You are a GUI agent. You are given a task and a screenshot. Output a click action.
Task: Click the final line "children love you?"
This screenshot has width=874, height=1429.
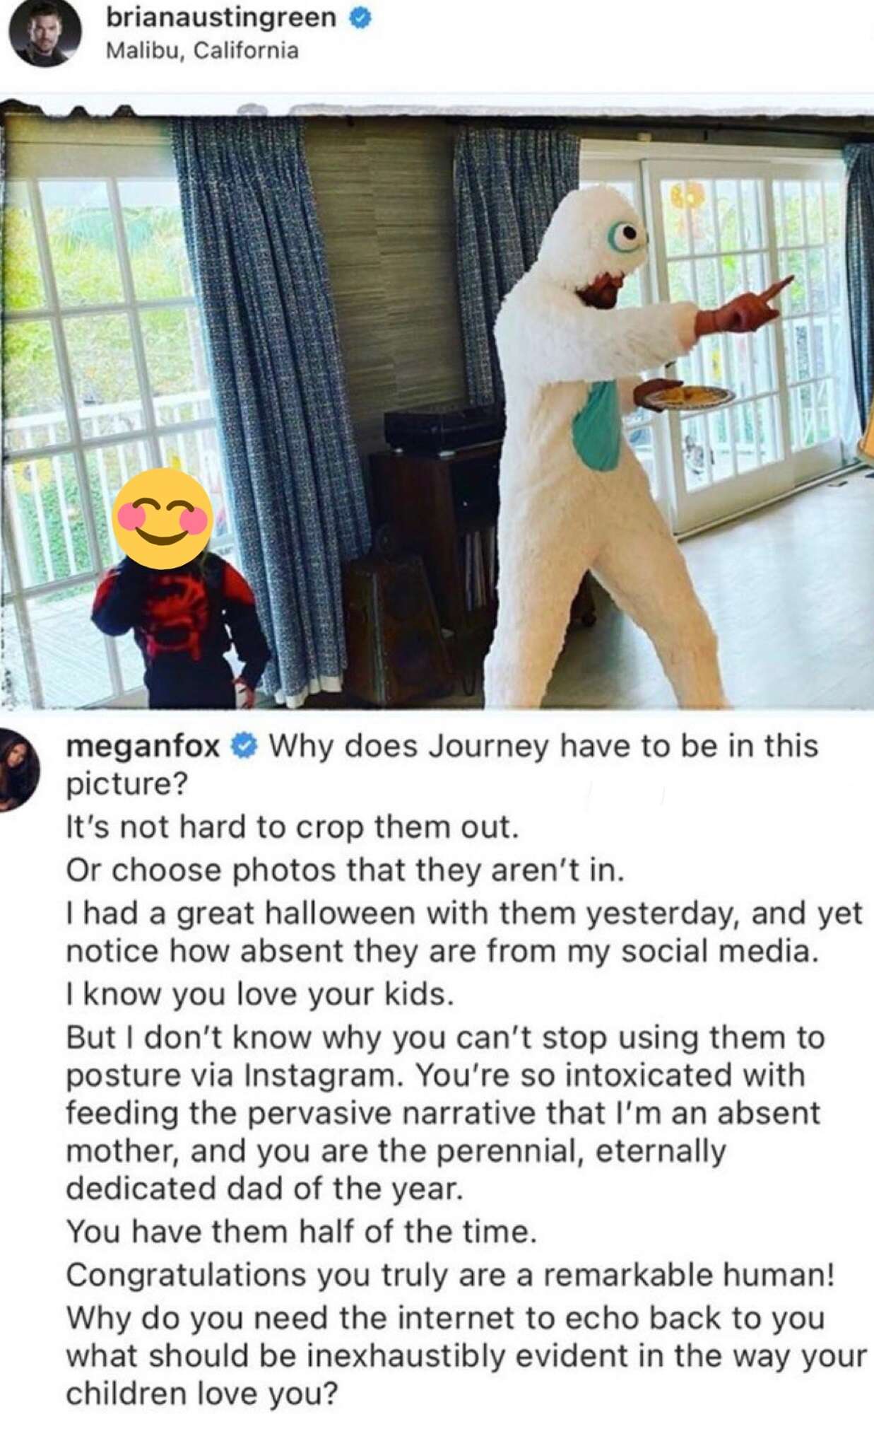pos(202,1393)
